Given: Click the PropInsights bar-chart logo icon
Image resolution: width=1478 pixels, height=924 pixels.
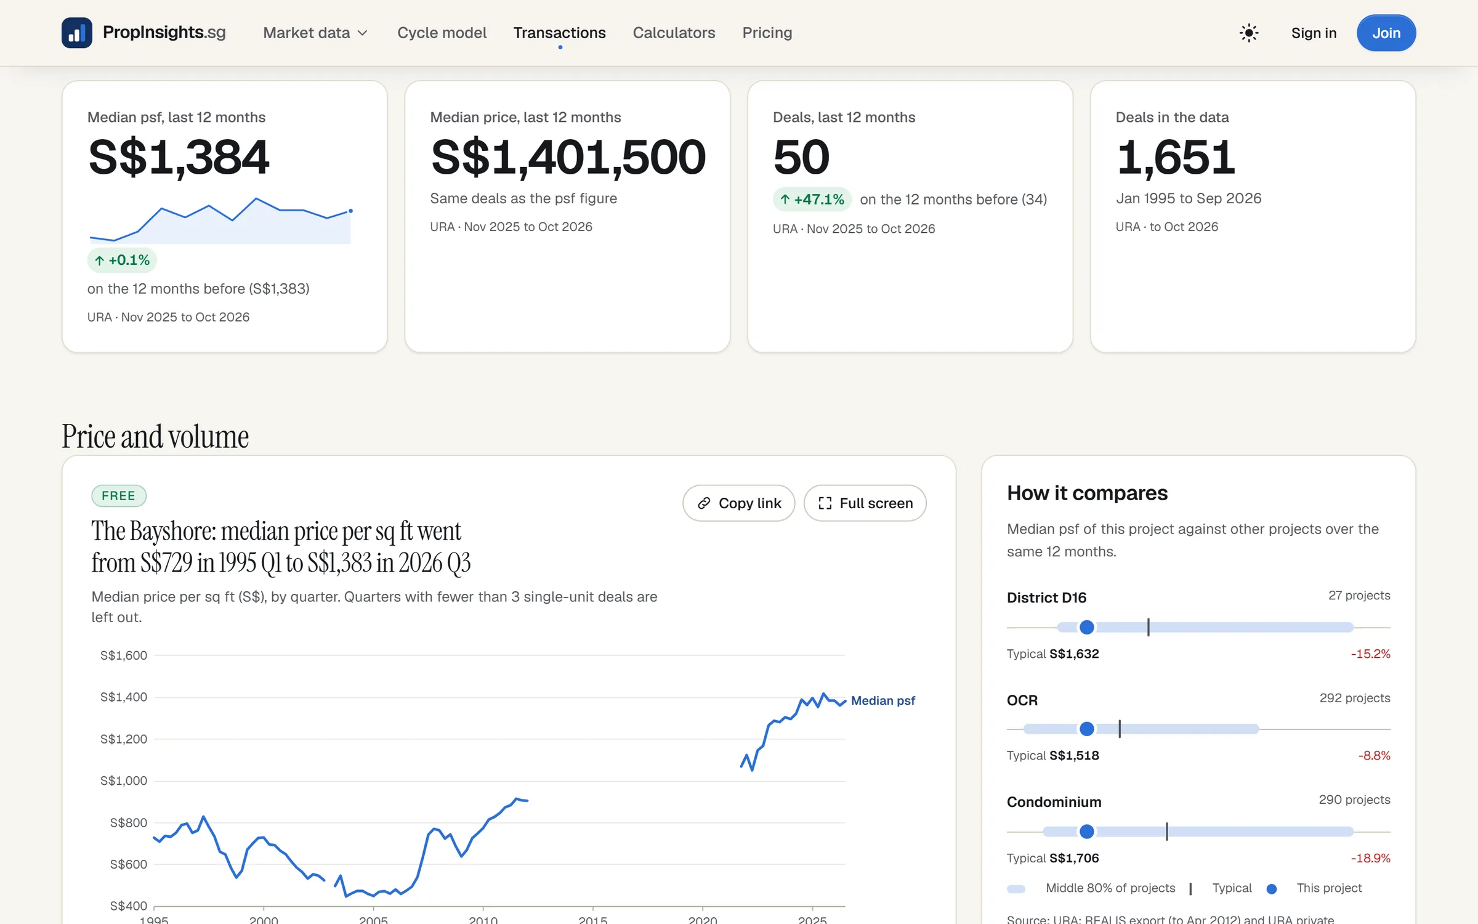Looking at the screenshot, I should [77, 33].
